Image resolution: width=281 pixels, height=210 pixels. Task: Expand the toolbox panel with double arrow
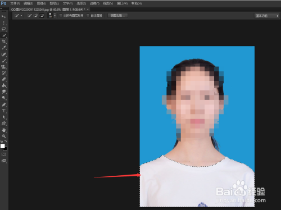(2, 8)
